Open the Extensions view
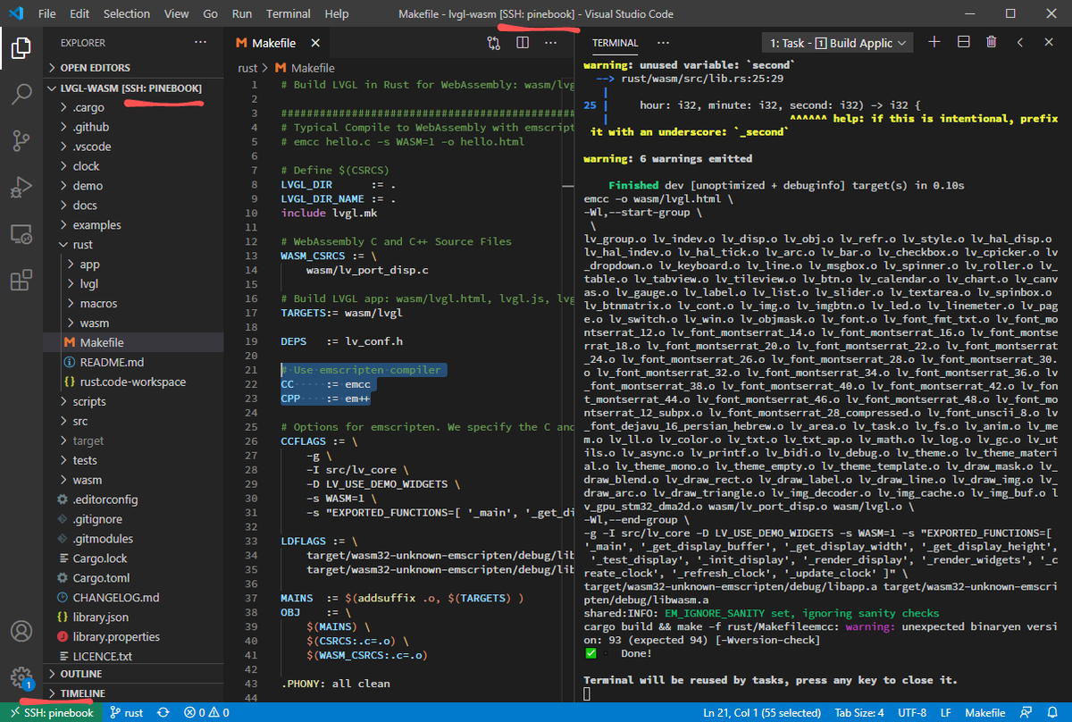Viewport: 1072px width, 722px height. 21,281
